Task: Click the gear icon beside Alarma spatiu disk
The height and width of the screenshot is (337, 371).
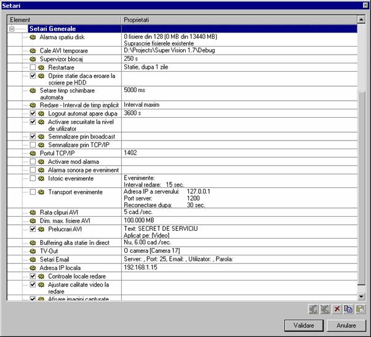Action: pos(33,37)
